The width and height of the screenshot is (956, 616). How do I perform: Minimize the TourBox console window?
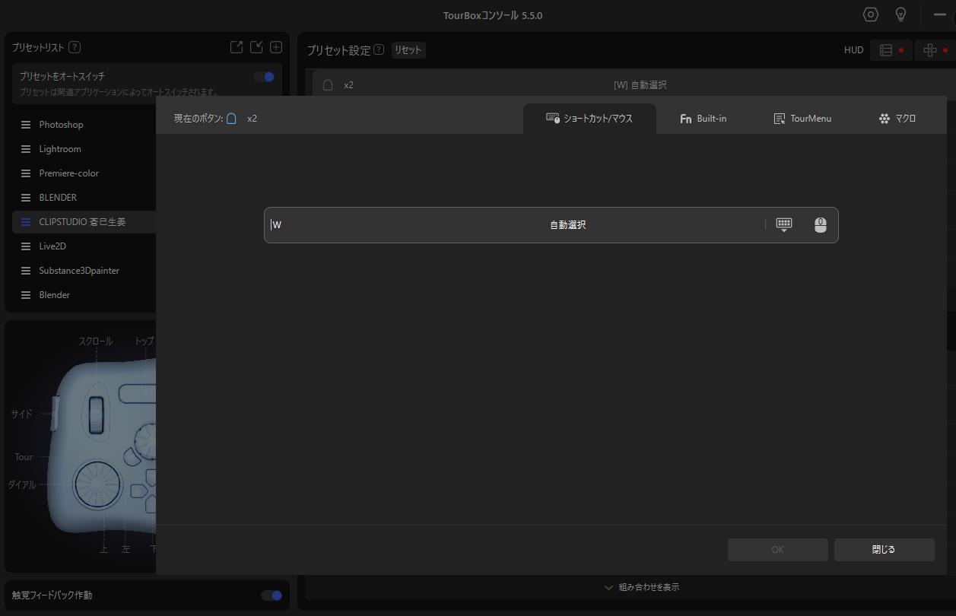pyautogui.click(x=940, y=14)
